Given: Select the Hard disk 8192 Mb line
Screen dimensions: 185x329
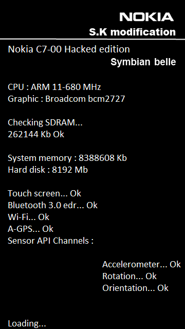Looking at the screenshot, I should click(x=48, y=170).
